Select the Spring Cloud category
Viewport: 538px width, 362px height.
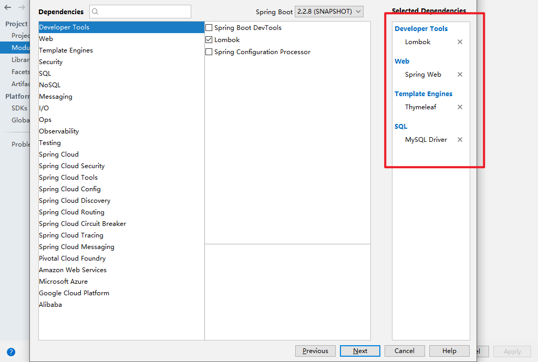tap(121, 154)
